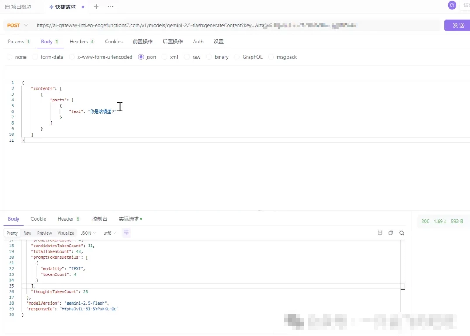Open the tab overflow ellipsis menu
This screenshot has width=470, height=336.
111,6
